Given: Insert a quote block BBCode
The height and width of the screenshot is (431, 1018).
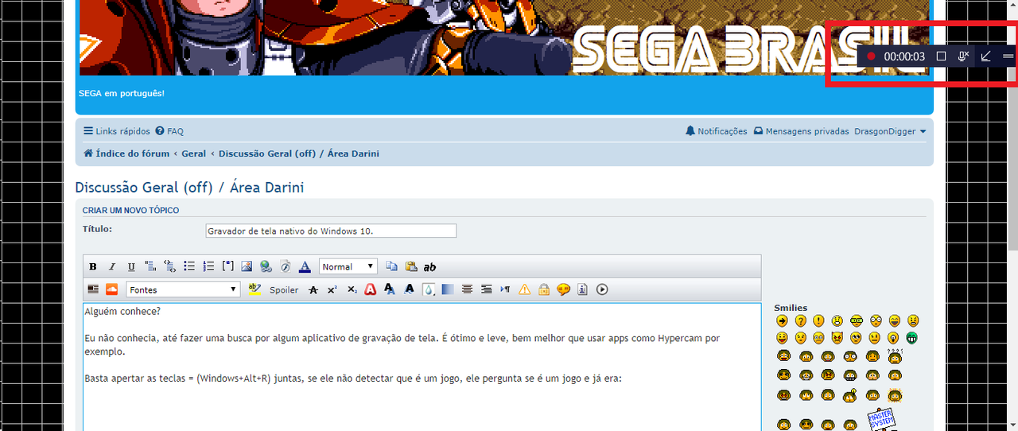Looking at the screenshot, I should click(x=150, y=266).
